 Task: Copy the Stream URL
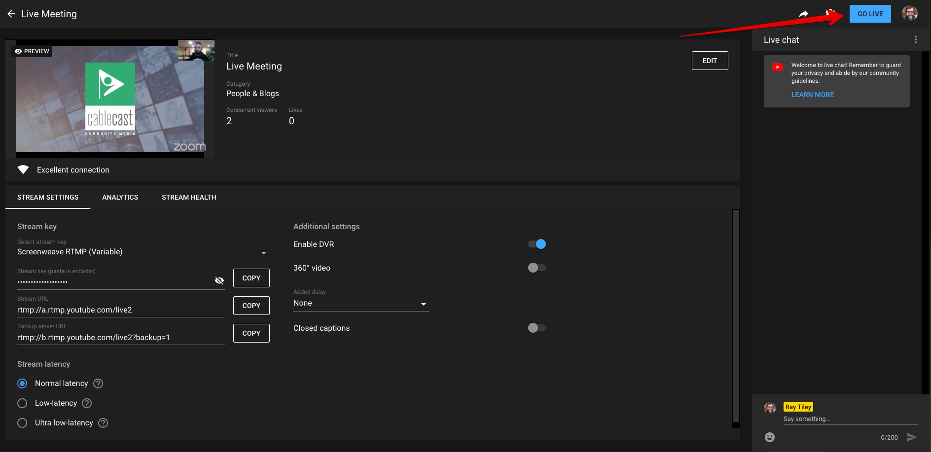pyautogui.click(x=251, y=306)
